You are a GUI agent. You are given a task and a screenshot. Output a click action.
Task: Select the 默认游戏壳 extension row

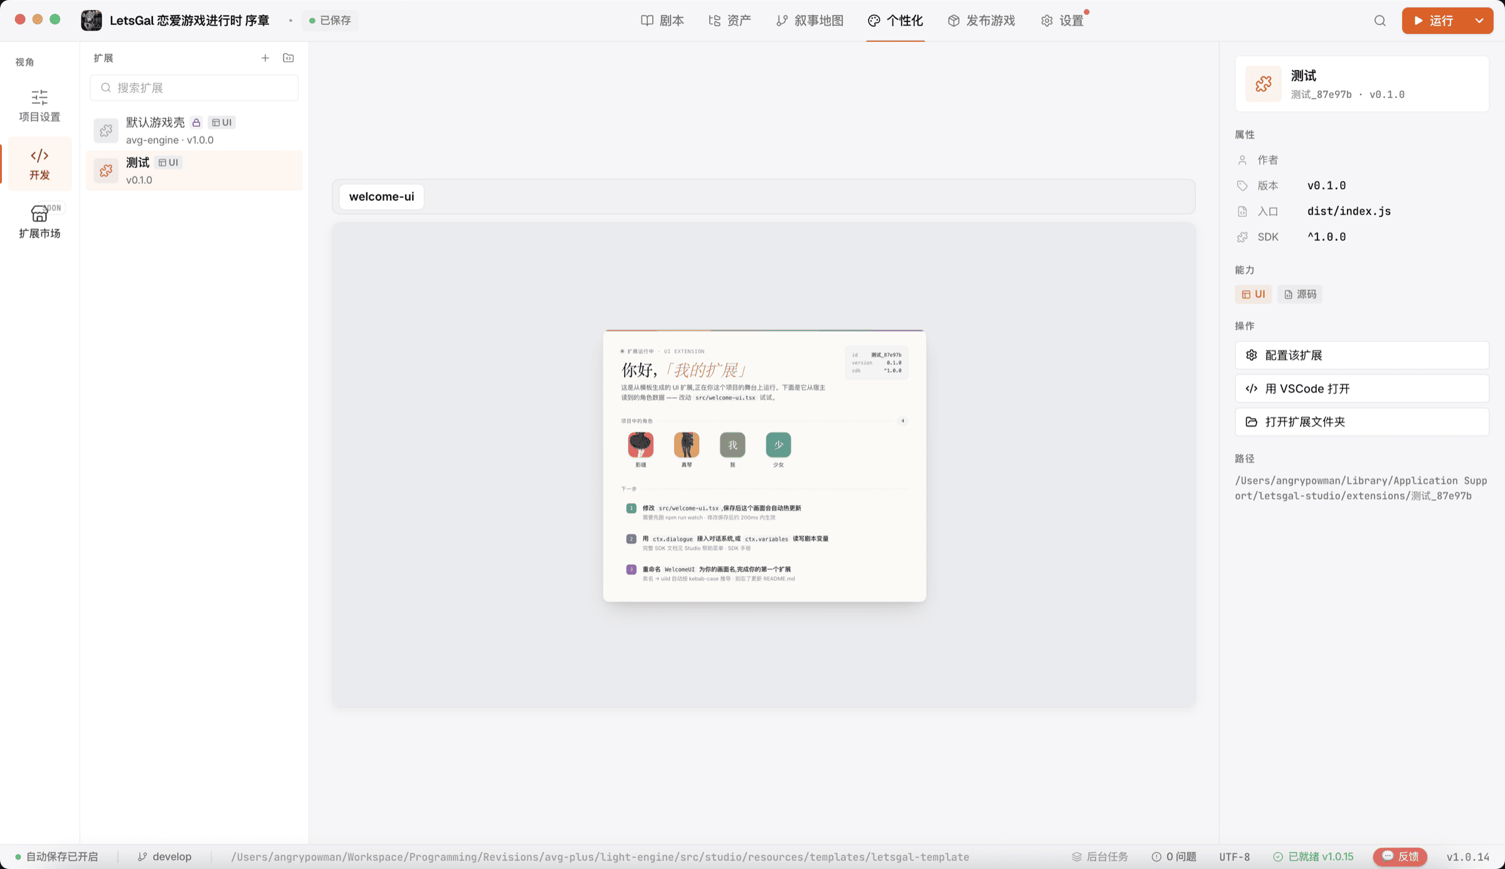click(194, 130)
